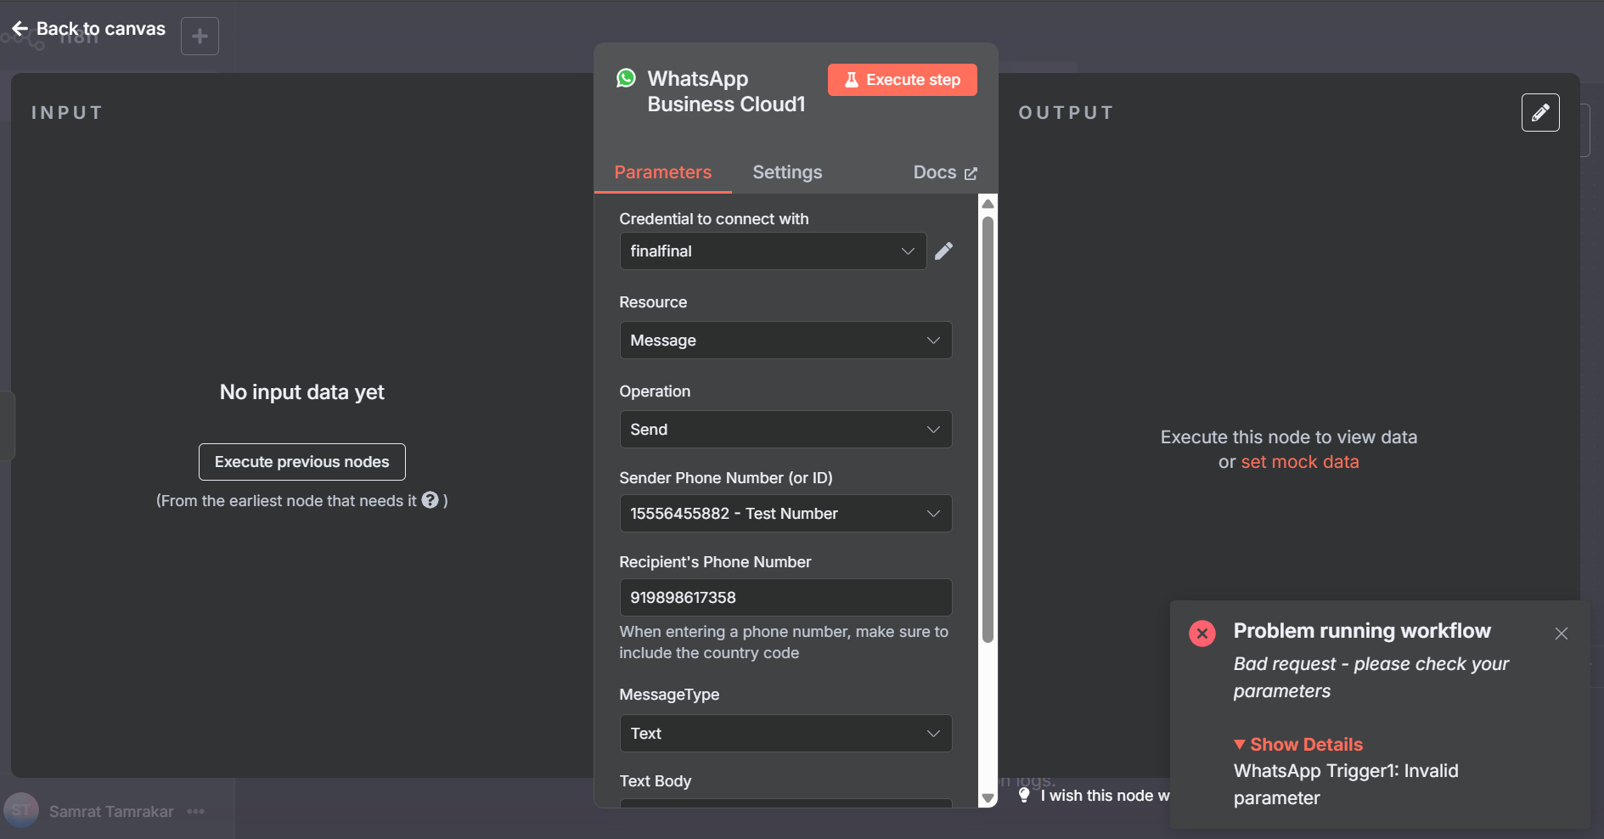The image size is (1604, 839).
Task: Open the finalfinal credential dropdown
Action: [773, 251]
